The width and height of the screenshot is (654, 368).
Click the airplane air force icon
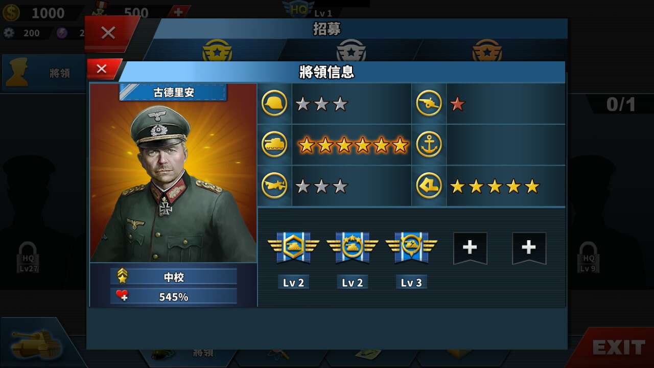click(x=274, y=186)
